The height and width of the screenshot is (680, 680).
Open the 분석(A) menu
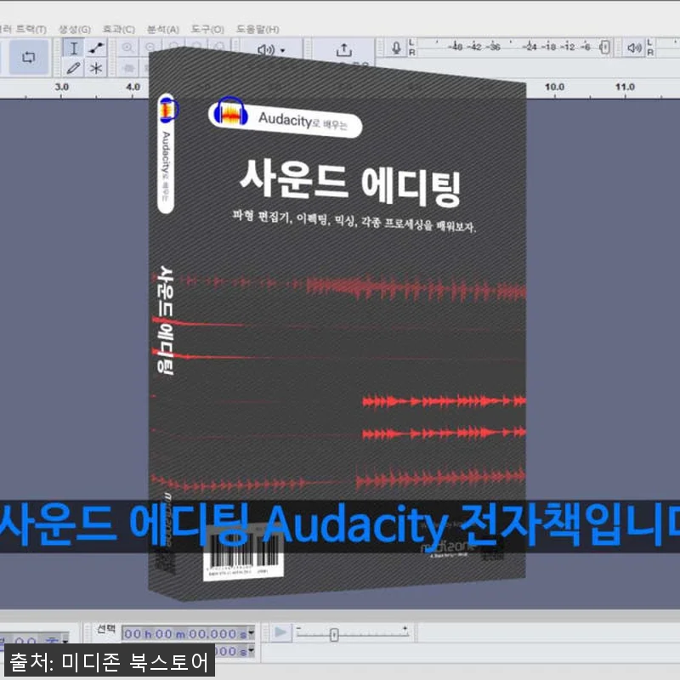pyautogui.click(x=163, y=30)
